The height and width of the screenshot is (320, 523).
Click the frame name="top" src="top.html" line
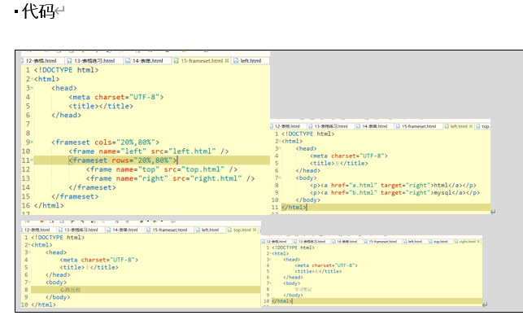coord(162,169)
